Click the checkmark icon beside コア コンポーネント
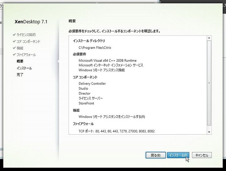This screenshot has height=171, width=226. click(14, 41)
